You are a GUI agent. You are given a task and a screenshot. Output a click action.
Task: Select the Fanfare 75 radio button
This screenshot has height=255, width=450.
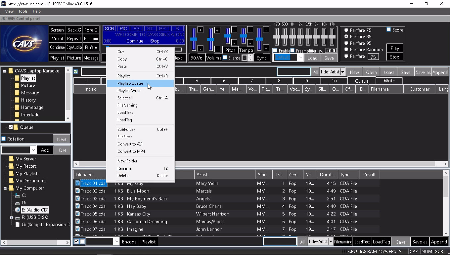(346, 30)
